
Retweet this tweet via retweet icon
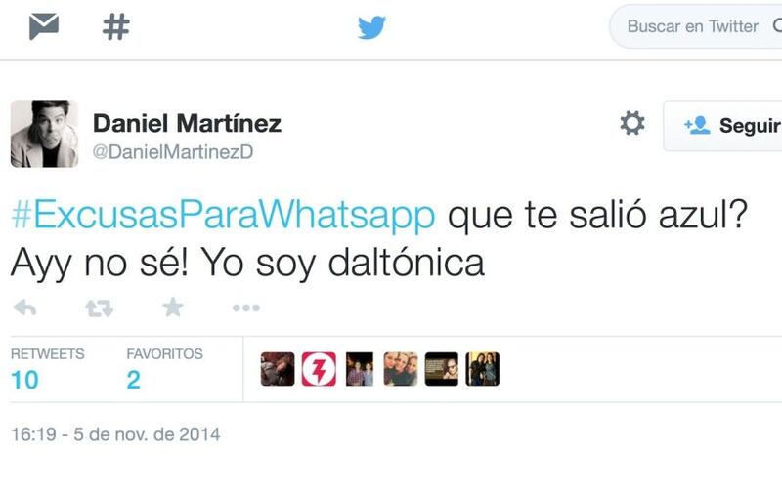pos(100,308)
